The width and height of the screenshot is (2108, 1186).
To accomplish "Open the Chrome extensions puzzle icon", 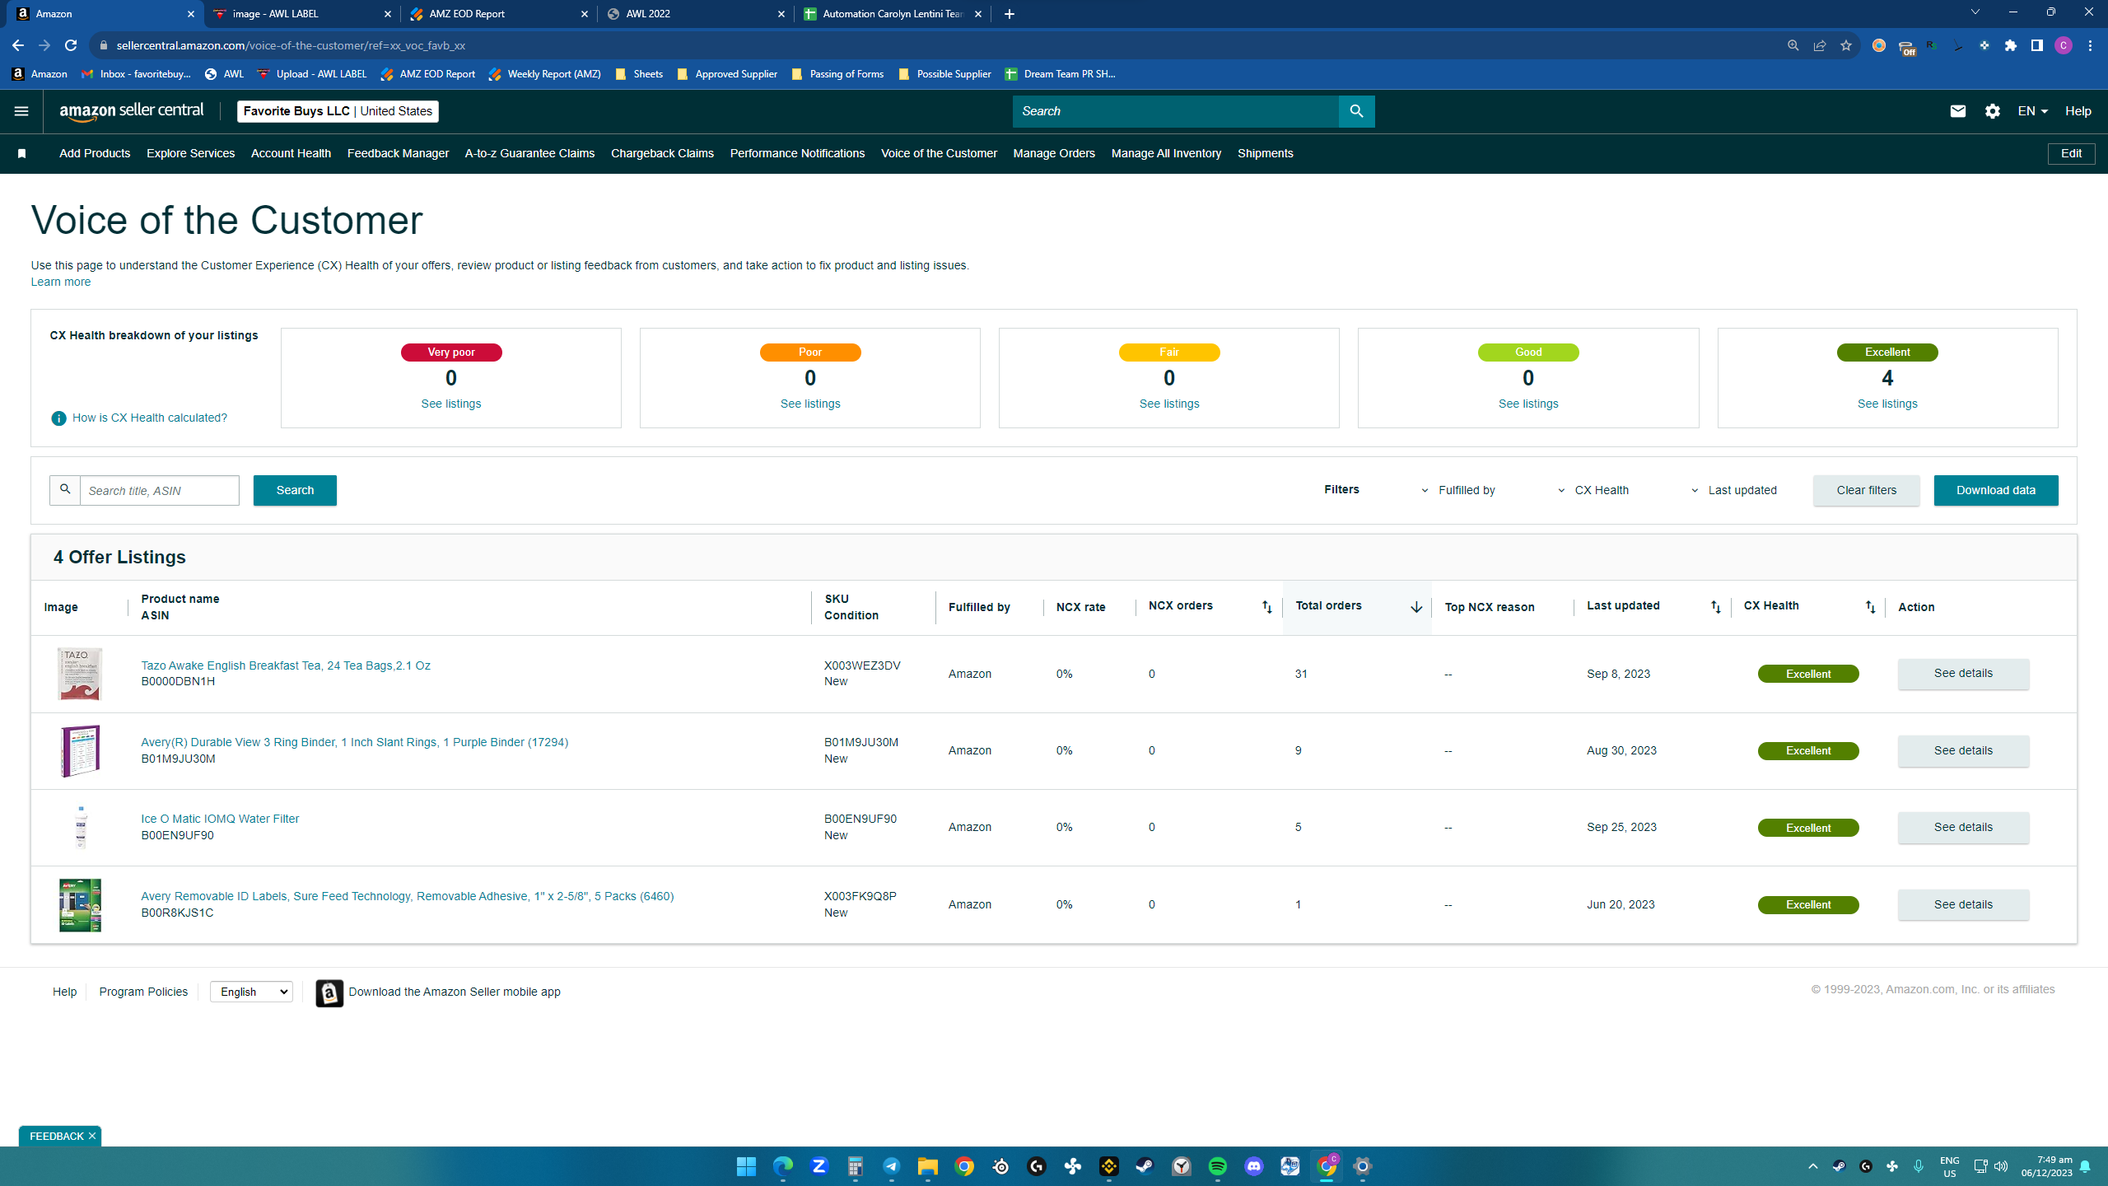I will [x=2011, y=45].
